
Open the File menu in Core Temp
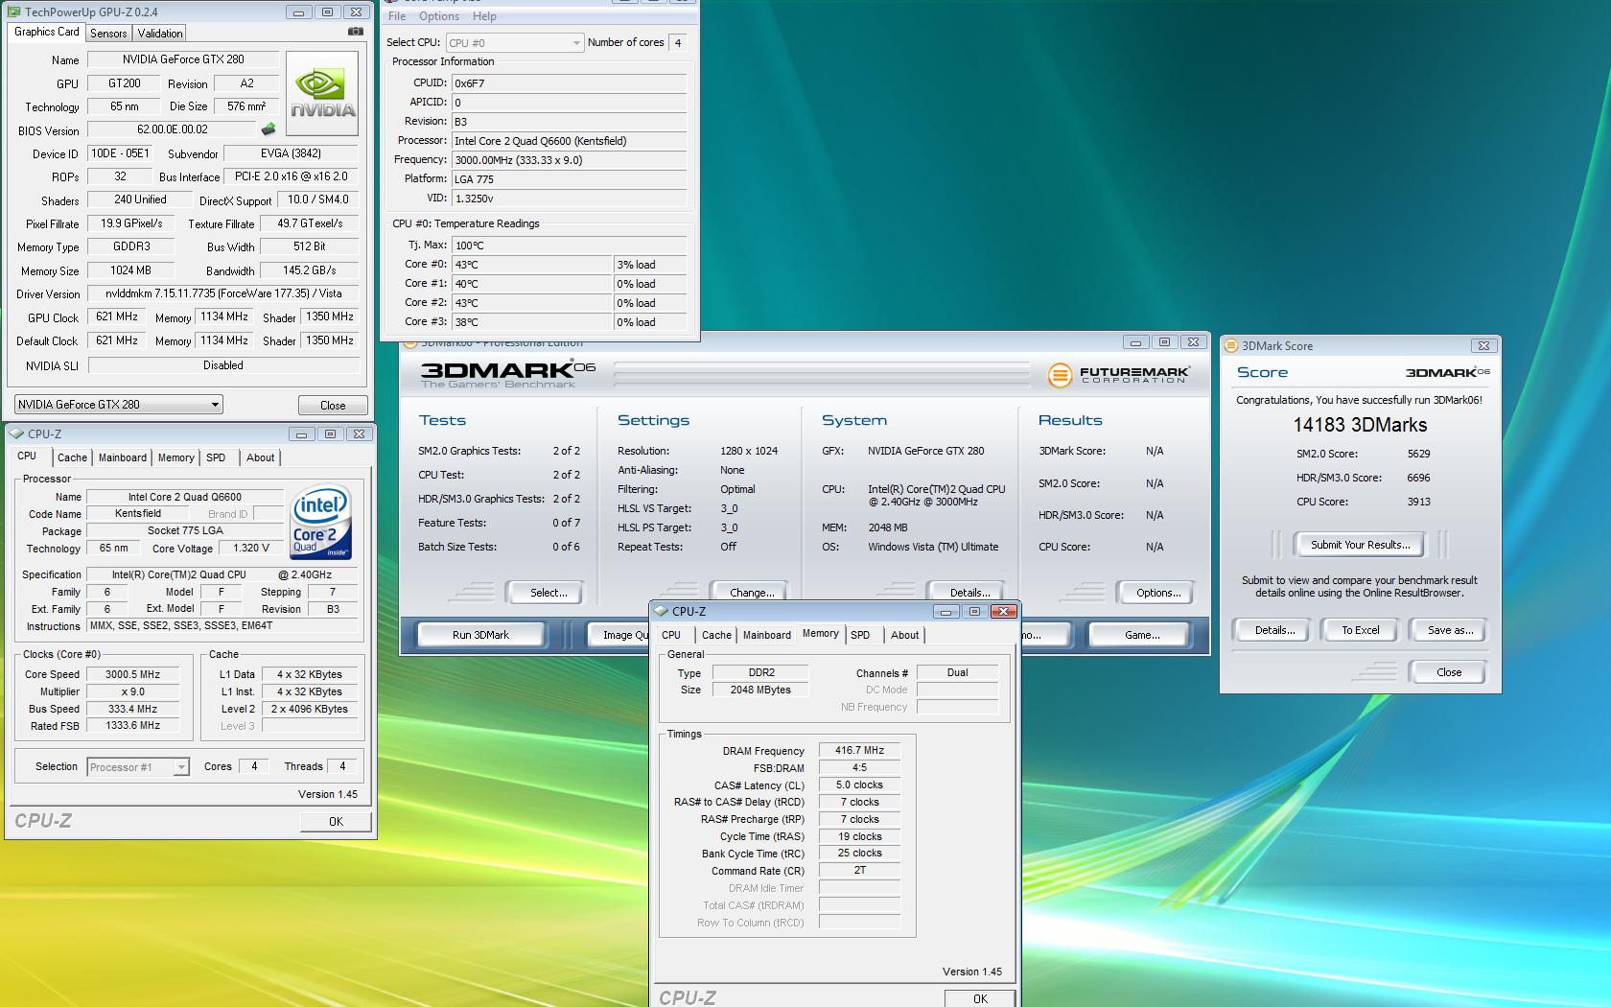pyautogui.click(x=397, y=16)
